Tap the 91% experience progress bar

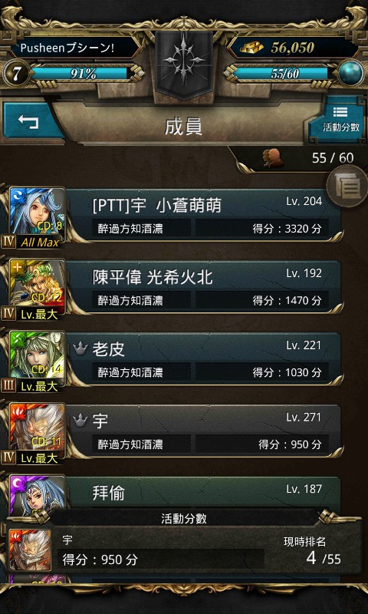click(84, 73)
